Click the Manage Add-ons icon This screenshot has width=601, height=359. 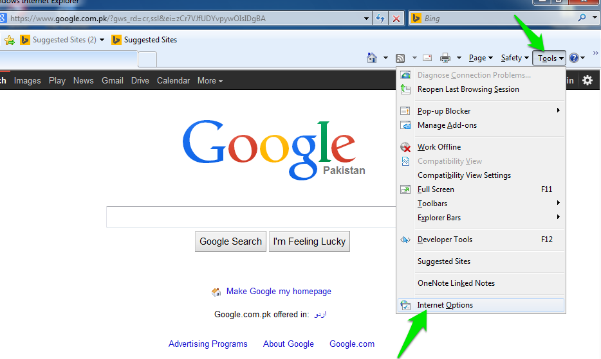[x=405, y=125]
